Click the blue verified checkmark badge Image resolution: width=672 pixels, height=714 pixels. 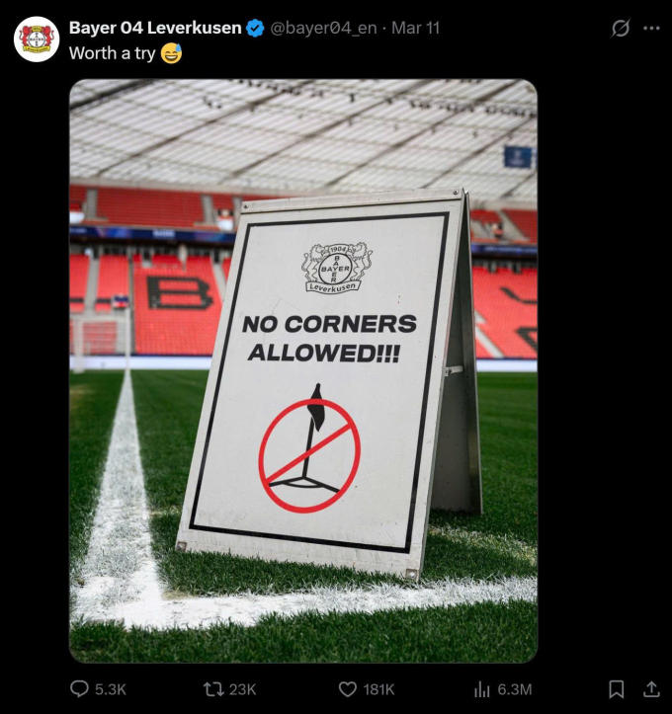[255, 29]
